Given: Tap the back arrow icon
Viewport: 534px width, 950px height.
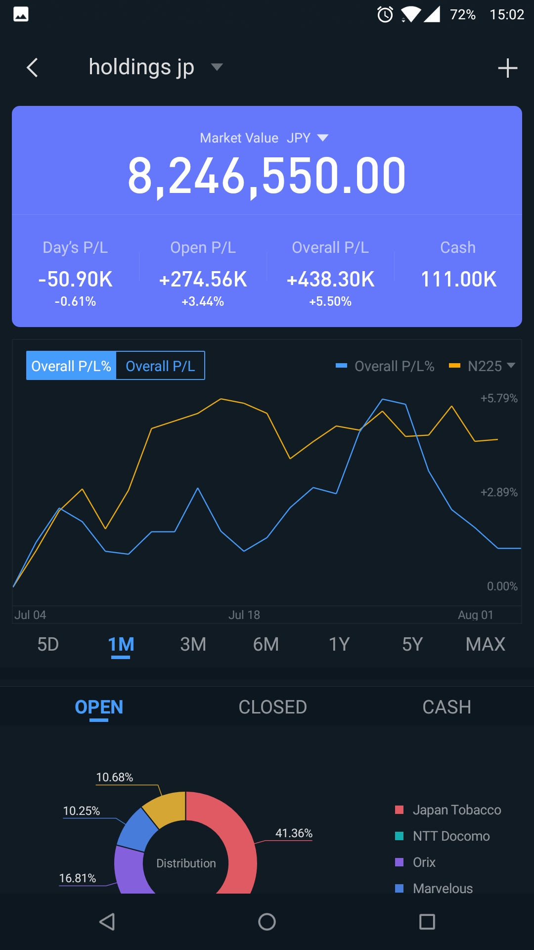Looking at the screenshot, I should click(x=33, y=68).
